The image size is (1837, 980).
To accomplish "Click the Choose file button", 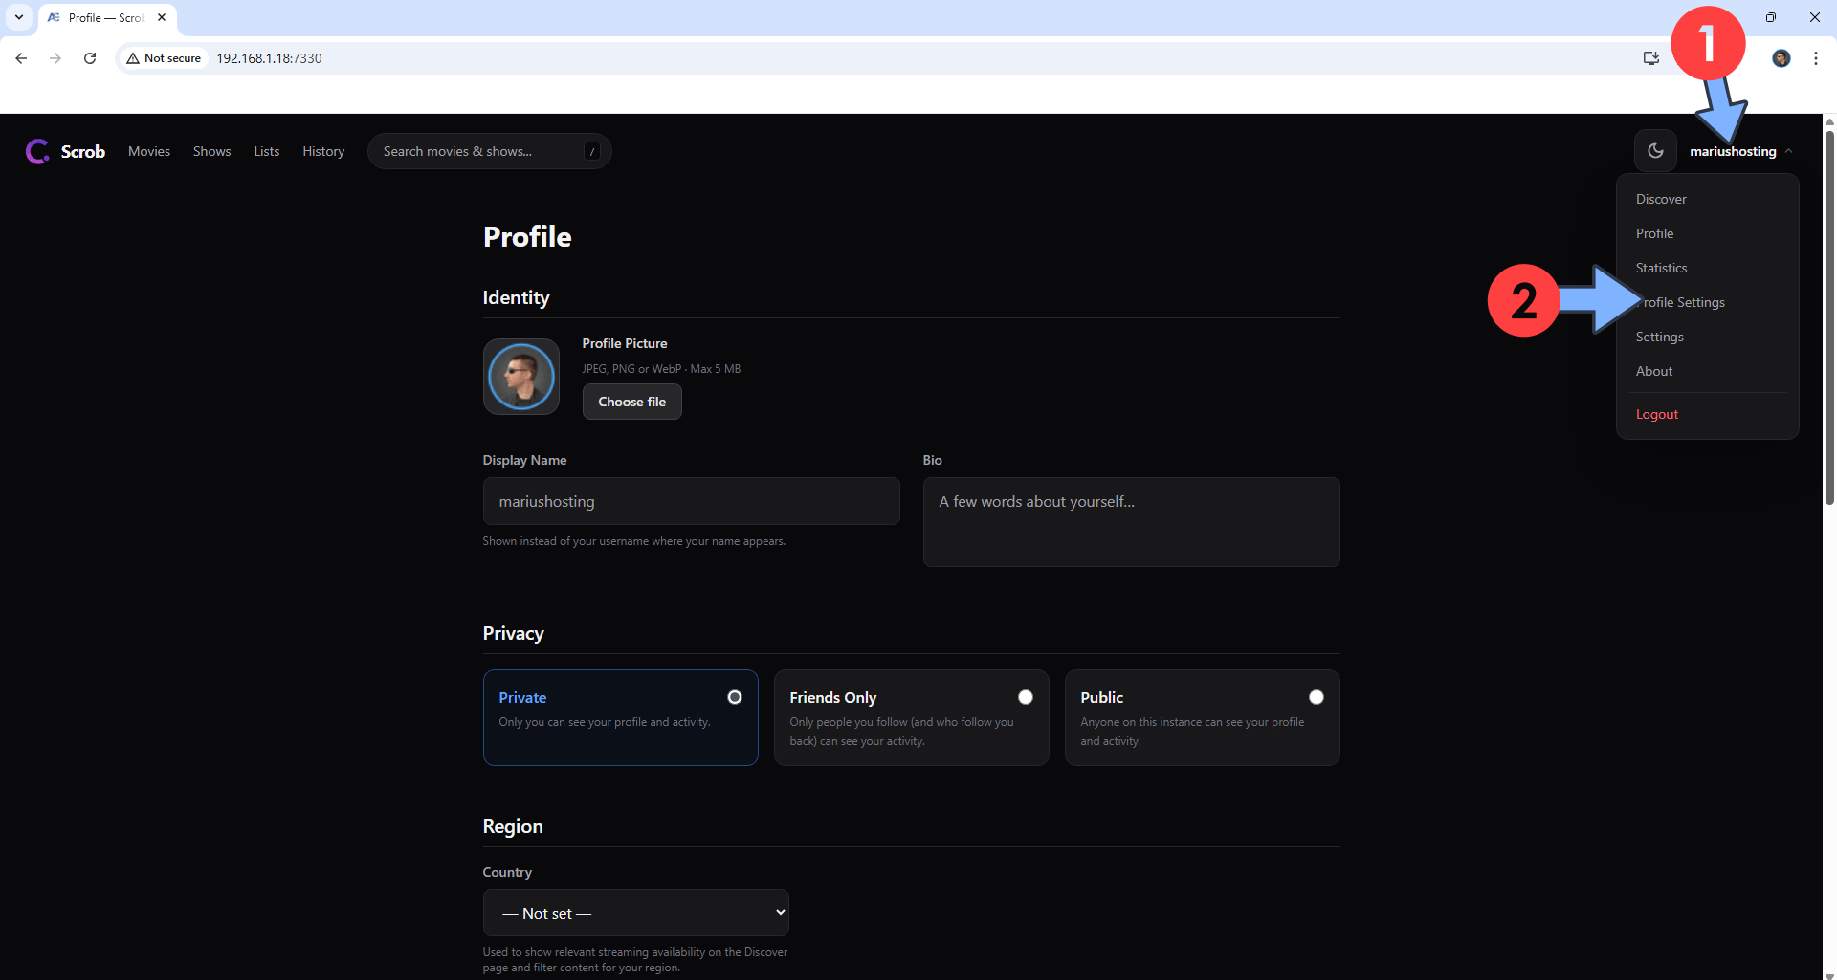I will [x=631, y=402].
